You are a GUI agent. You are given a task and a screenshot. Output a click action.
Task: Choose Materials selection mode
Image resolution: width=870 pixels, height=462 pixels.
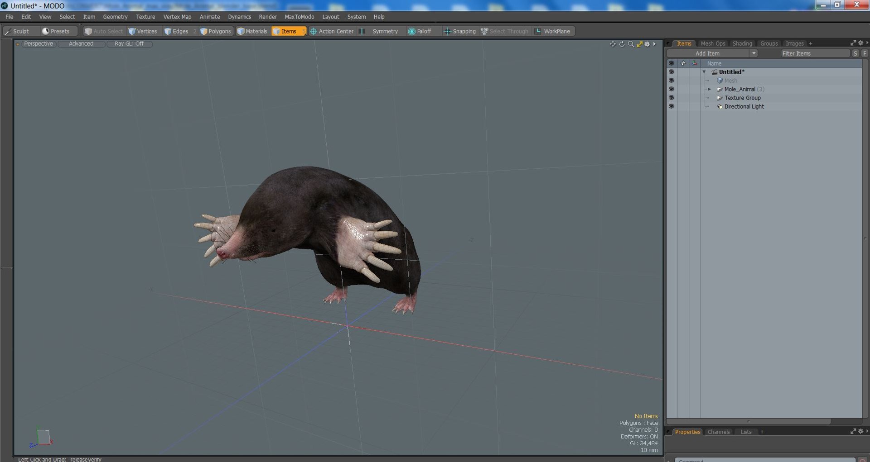coord(252,31)
